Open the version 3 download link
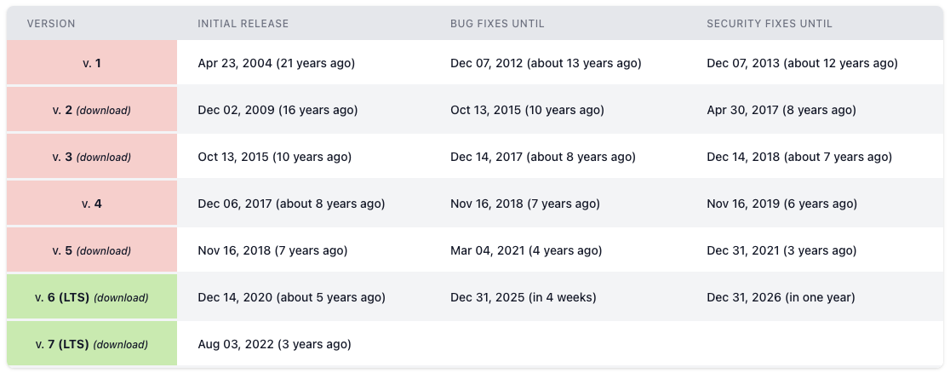This screenshot has height=373, width=950. pos(104,158)
